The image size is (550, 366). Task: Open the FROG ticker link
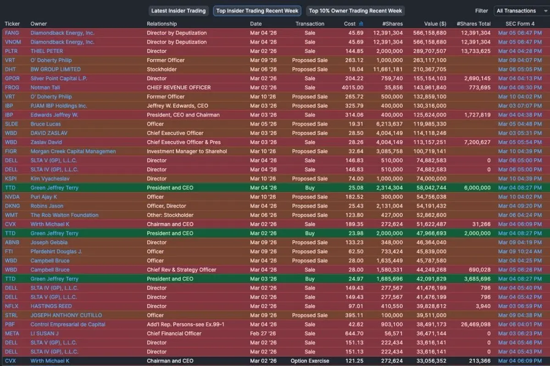point(12,88)
